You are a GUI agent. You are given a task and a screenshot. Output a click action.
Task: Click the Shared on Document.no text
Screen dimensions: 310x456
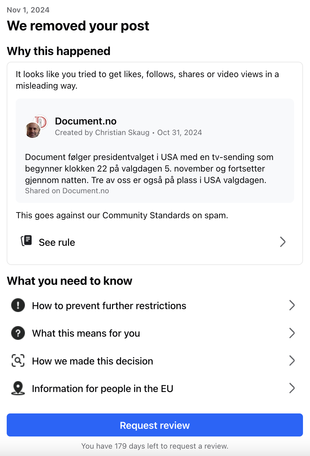[67, 191]
